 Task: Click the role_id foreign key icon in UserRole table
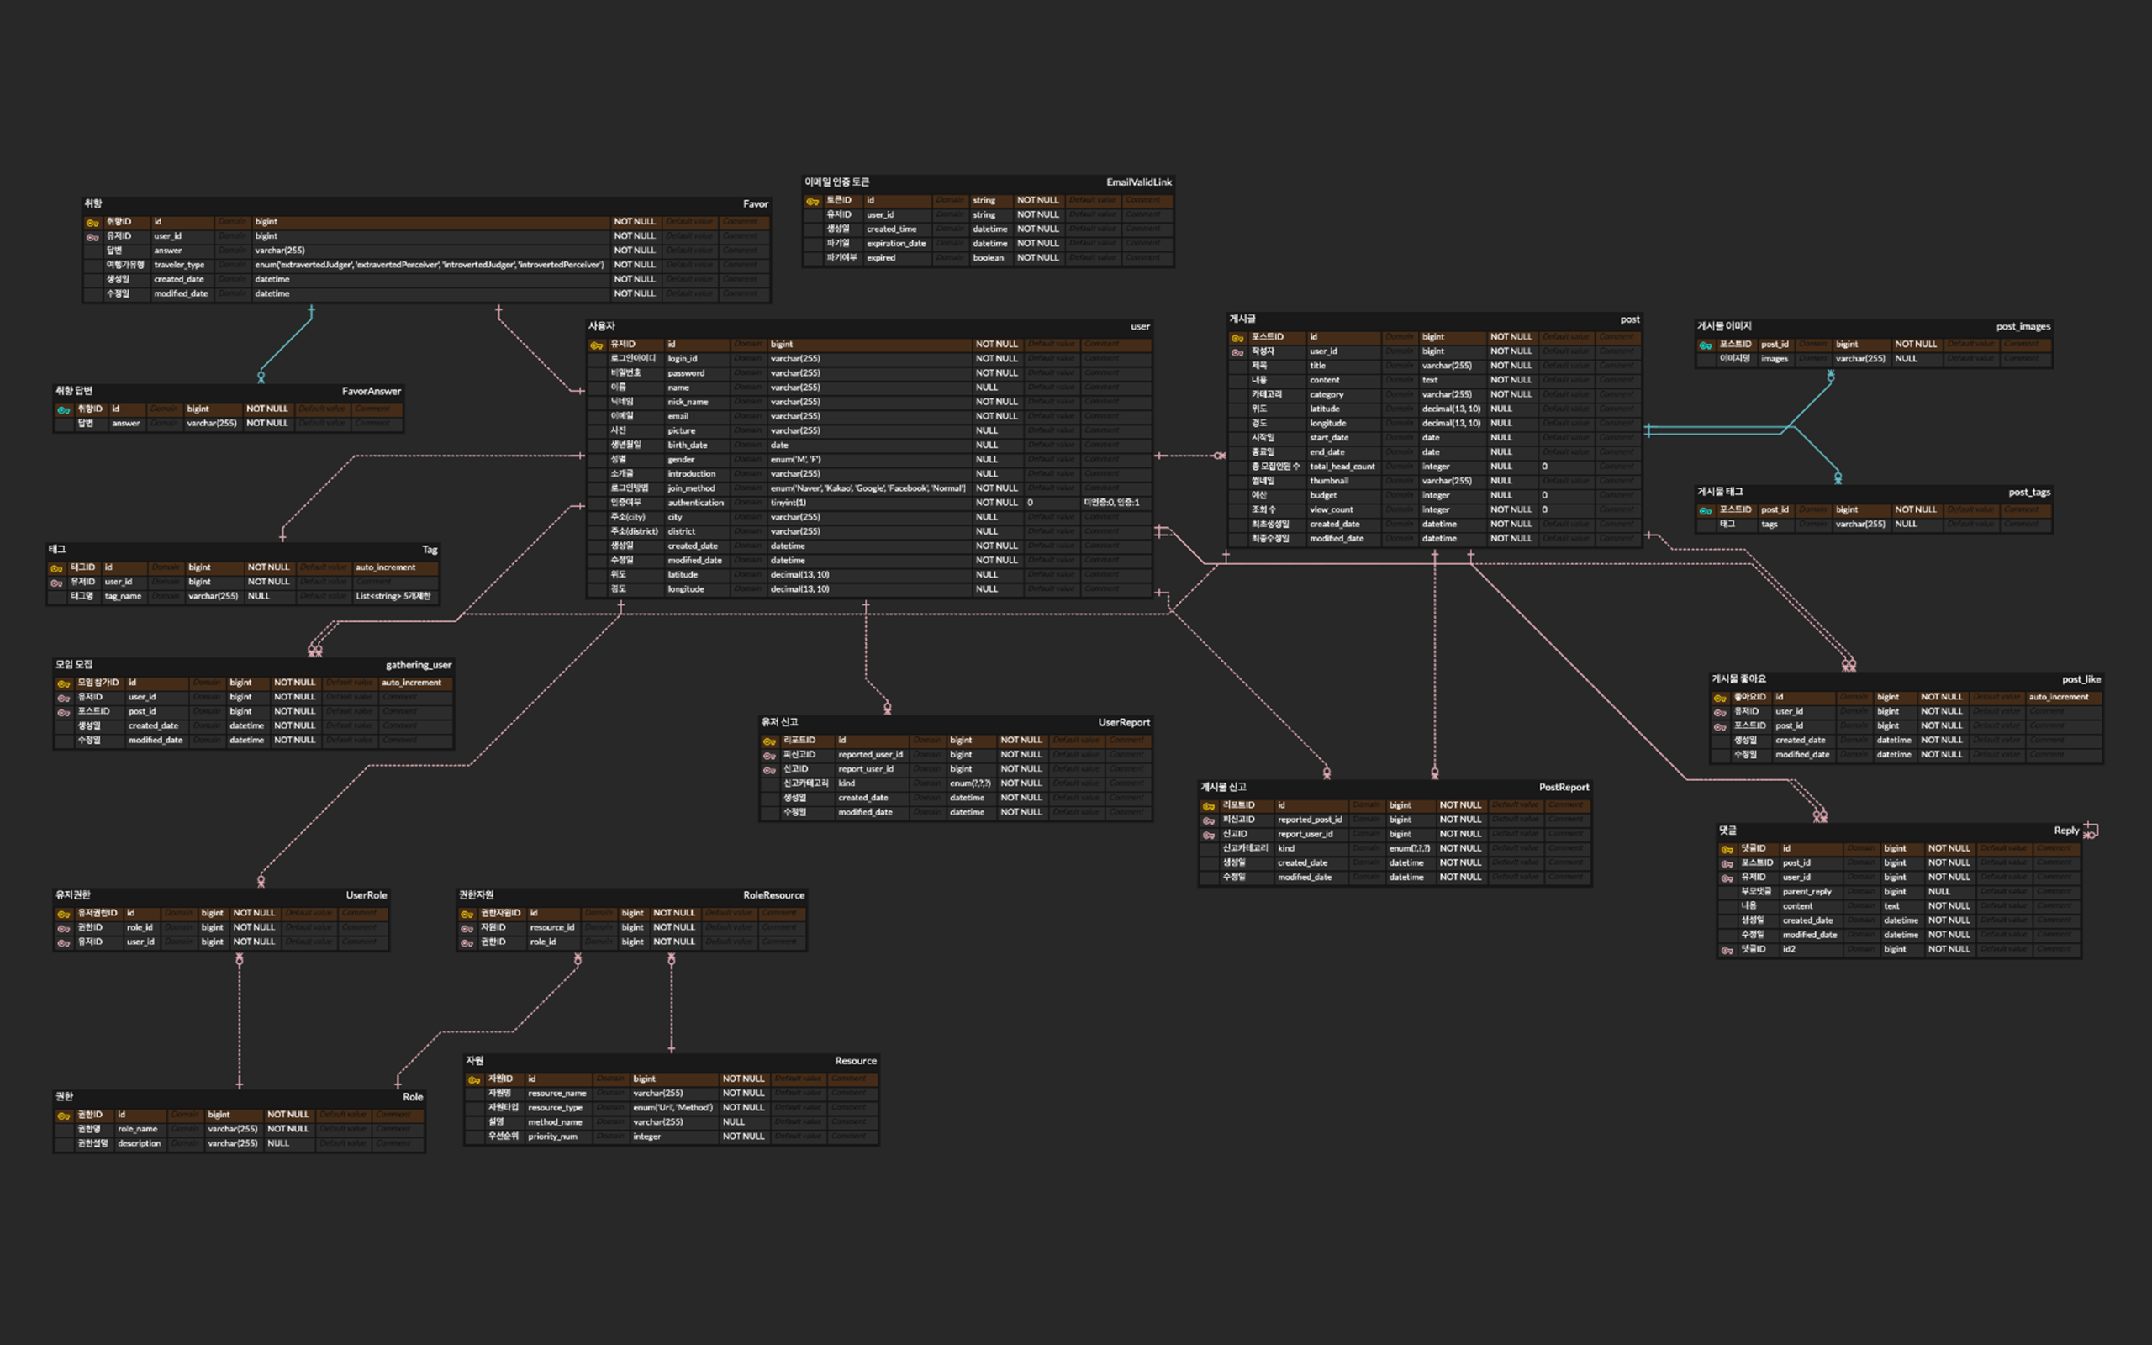click(64, 928)
